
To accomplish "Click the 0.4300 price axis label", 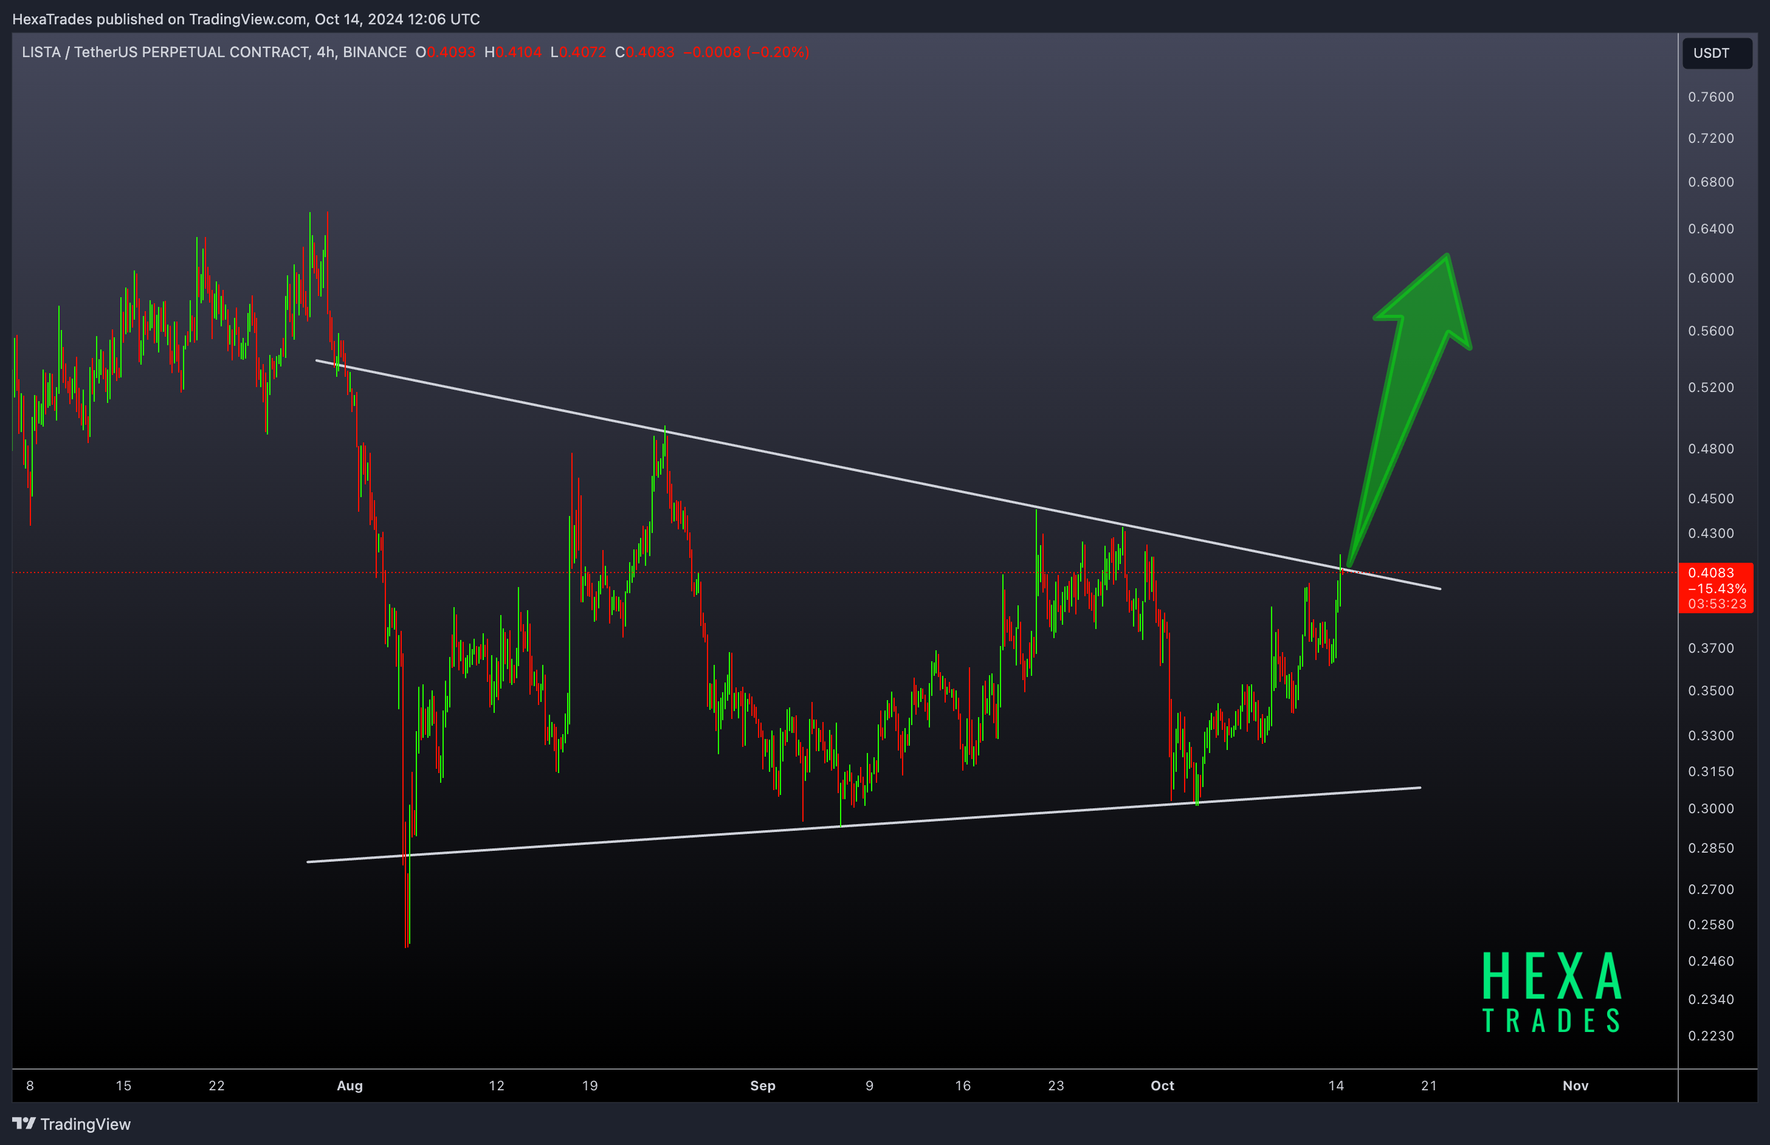I will tap(1710, 534).
